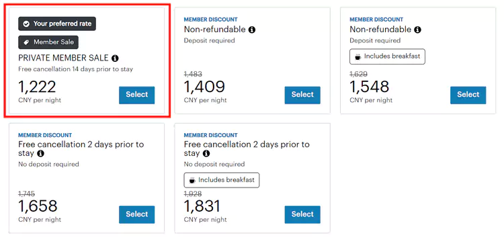Click coffee cup icon on 1,831 rate

[192, 180]
